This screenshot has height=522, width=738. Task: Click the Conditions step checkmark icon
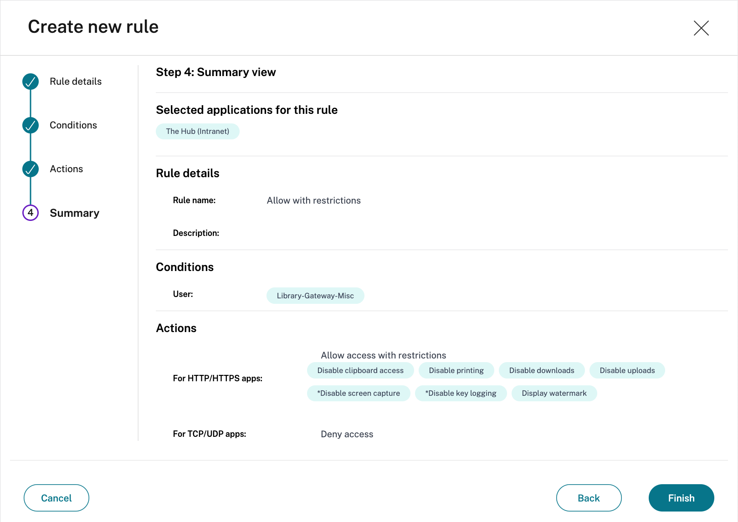[31, 125]
